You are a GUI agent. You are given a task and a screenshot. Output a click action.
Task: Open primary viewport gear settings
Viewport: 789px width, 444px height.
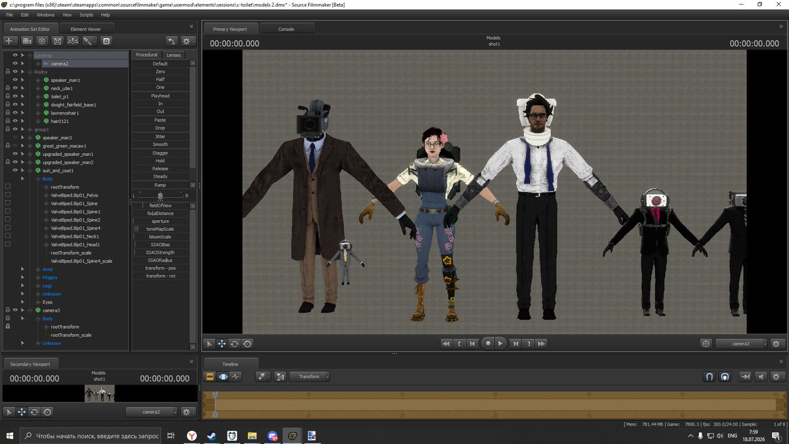pyautogui.click(x=778, y=343)
